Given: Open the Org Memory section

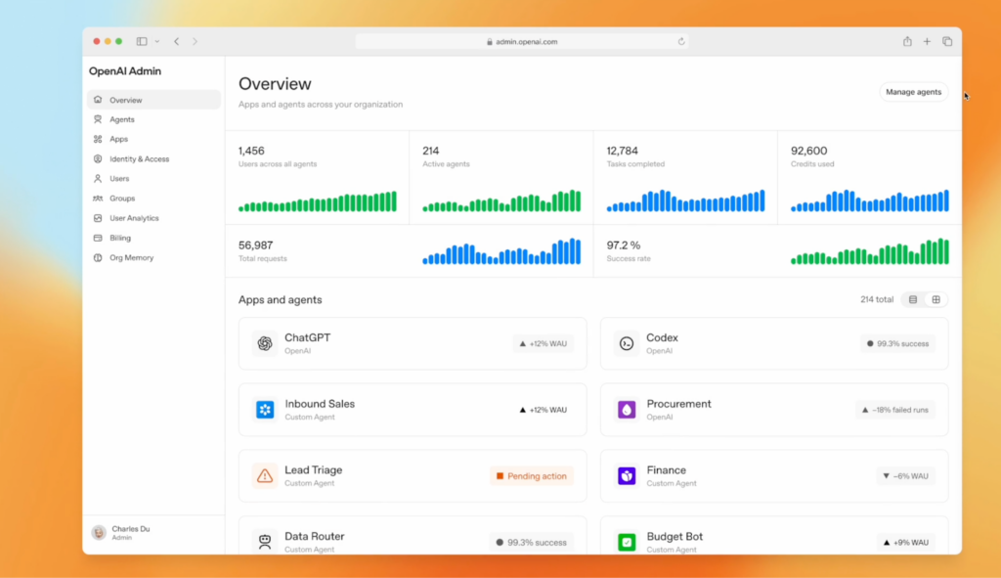Looking at the screenshot, I should tap(97, 257).
